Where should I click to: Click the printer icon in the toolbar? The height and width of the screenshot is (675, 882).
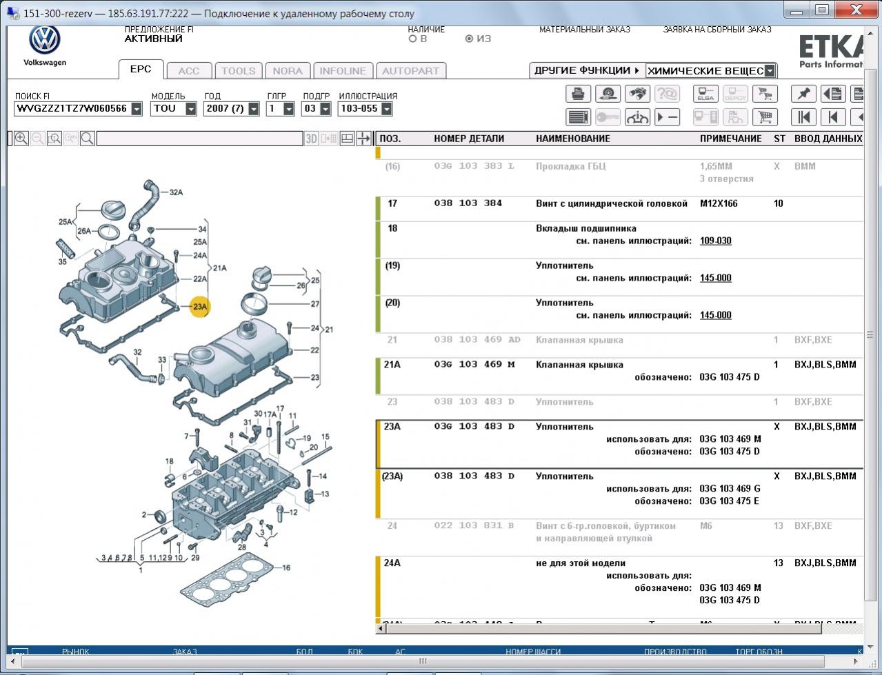click(x=578, y=94)
